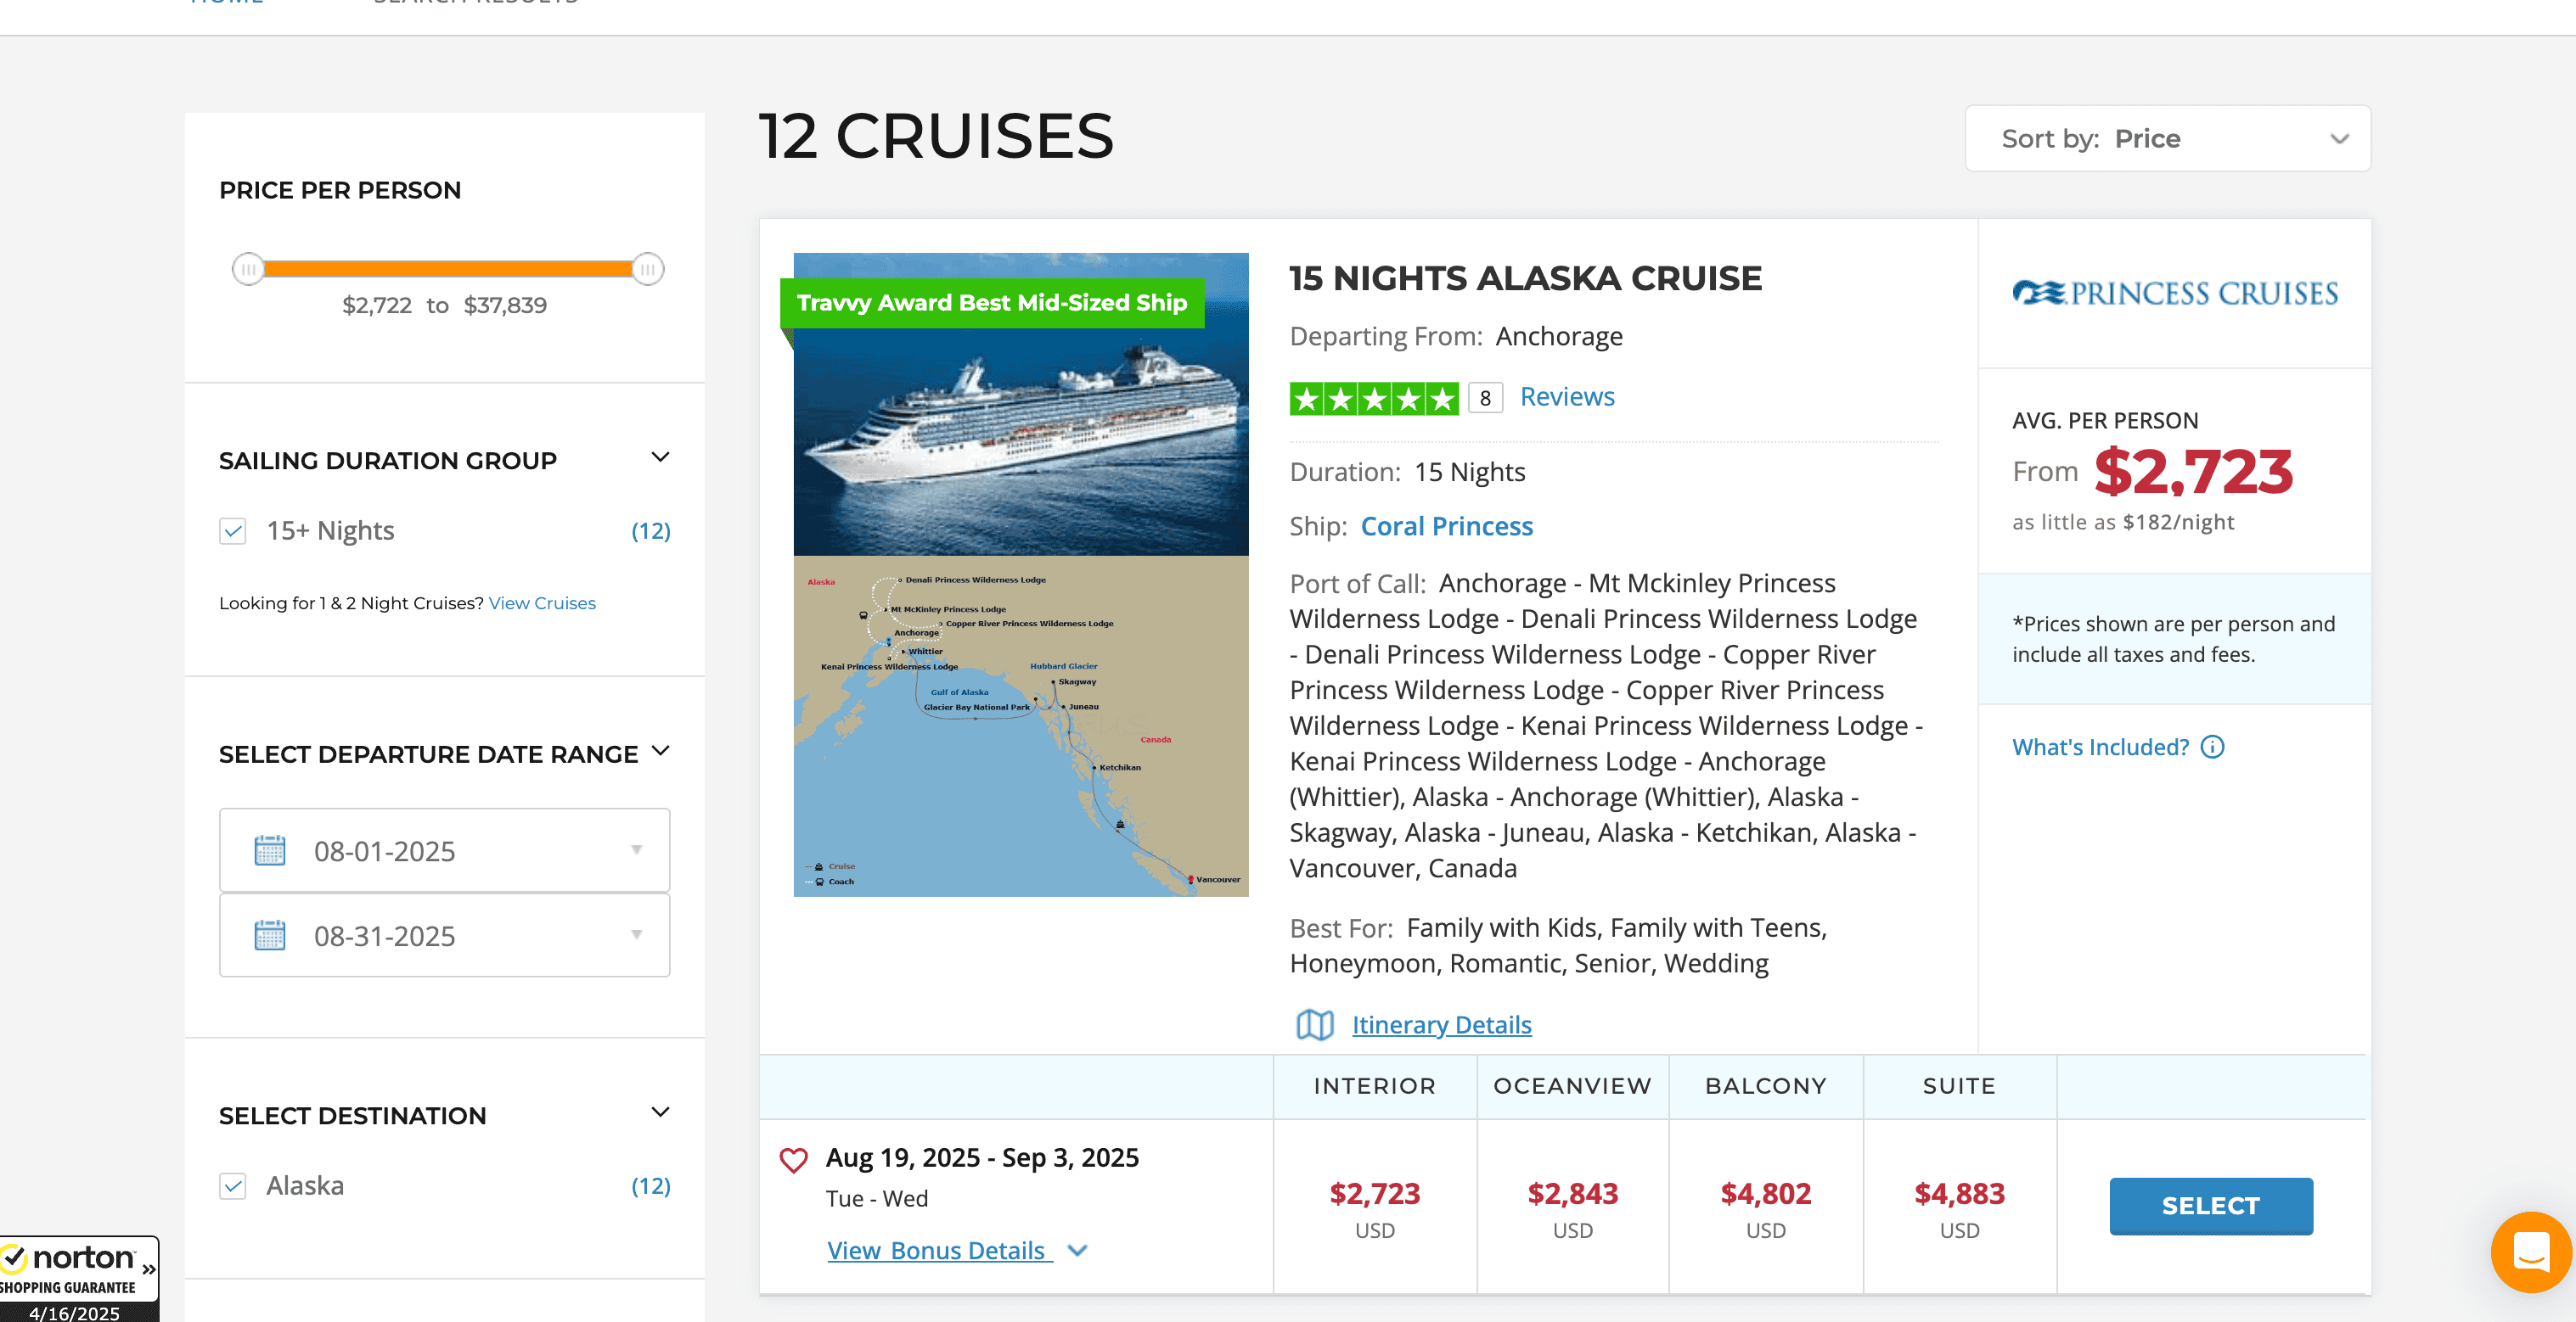Click the info icon next to What's Included

pos(2213,748)
